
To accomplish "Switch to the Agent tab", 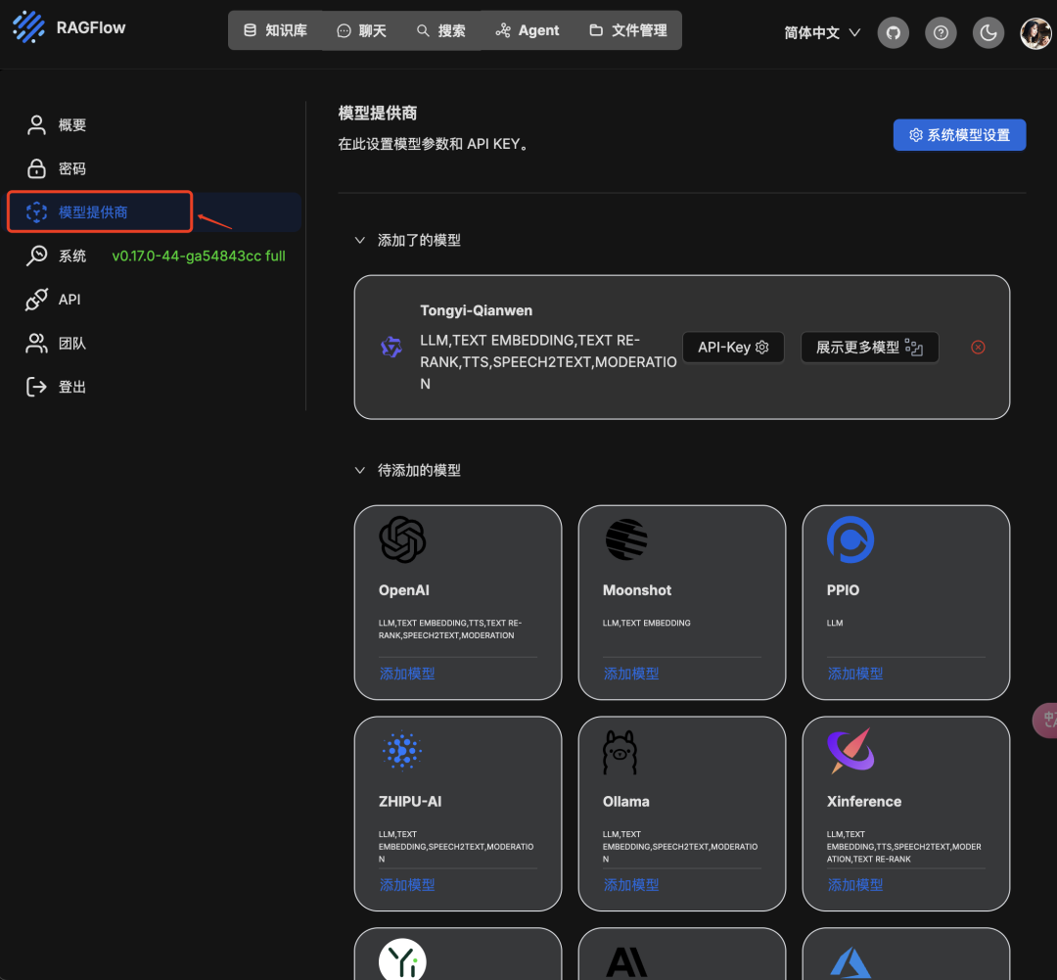I will [528, 30].
